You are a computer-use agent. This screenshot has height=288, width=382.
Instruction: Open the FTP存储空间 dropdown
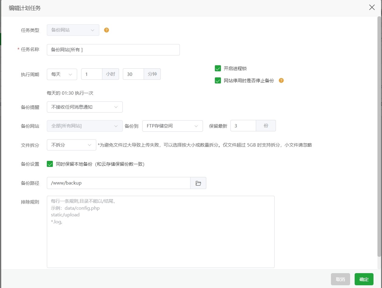tap(173, 126)
